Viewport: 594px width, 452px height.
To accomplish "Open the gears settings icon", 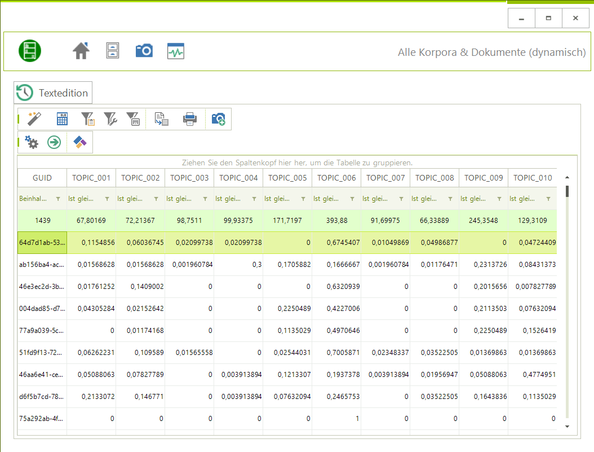I will point(32,143).
